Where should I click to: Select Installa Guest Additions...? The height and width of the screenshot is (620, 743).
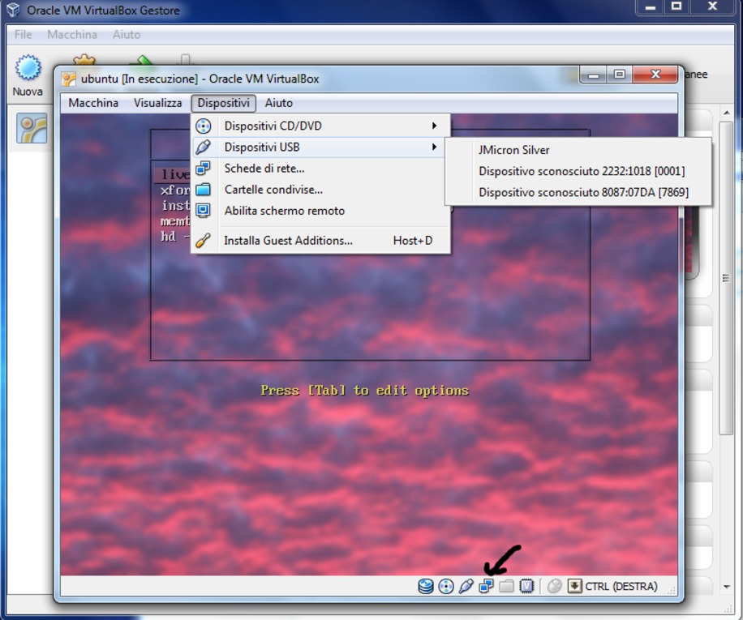click(x=320, y=241)
